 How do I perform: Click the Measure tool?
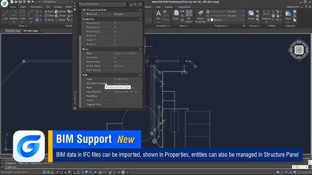[x=266, y=15]
